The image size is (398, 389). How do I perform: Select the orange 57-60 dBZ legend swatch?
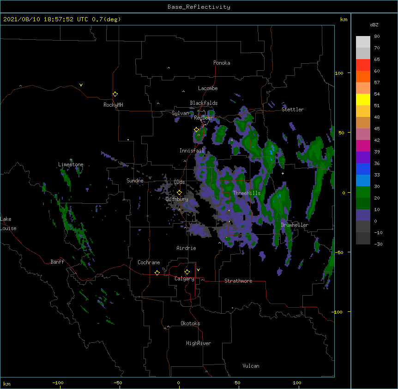coord(363,76)
